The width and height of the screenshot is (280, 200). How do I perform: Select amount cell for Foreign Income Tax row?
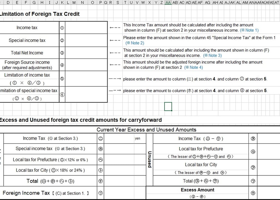pos(125,193)
